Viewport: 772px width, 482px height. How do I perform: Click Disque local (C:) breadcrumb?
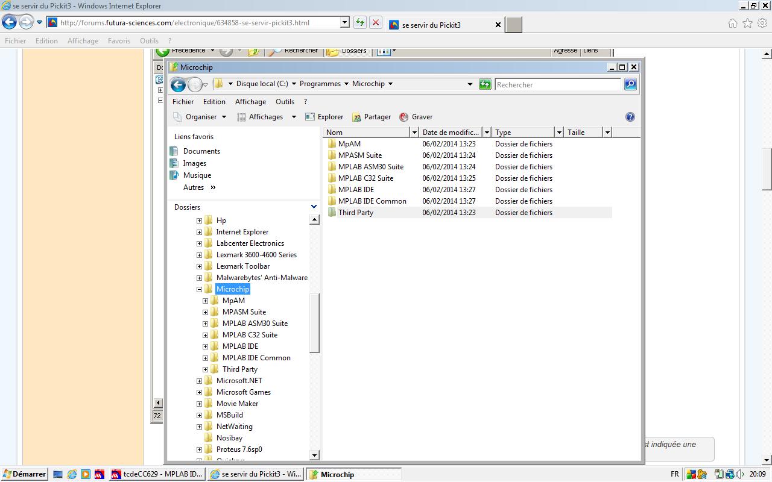pos(262,84)
